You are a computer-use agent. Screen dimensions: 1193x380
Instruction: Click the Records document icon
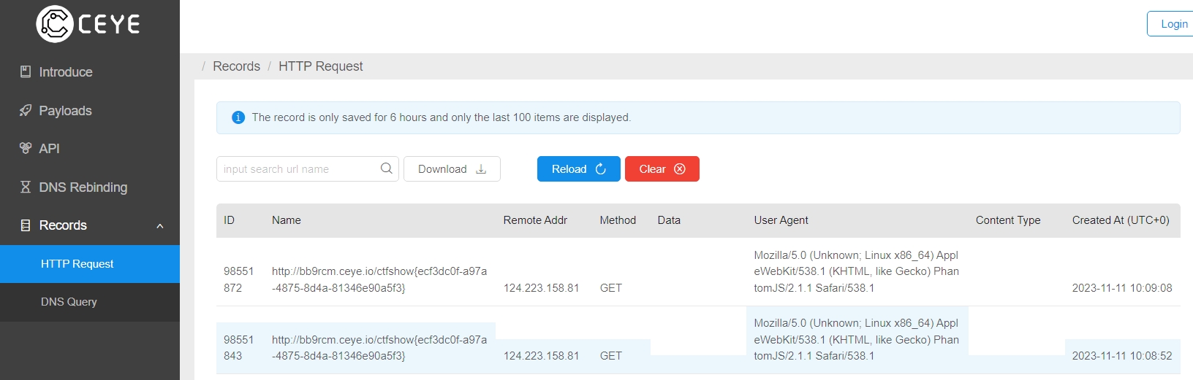coord(26,225)
